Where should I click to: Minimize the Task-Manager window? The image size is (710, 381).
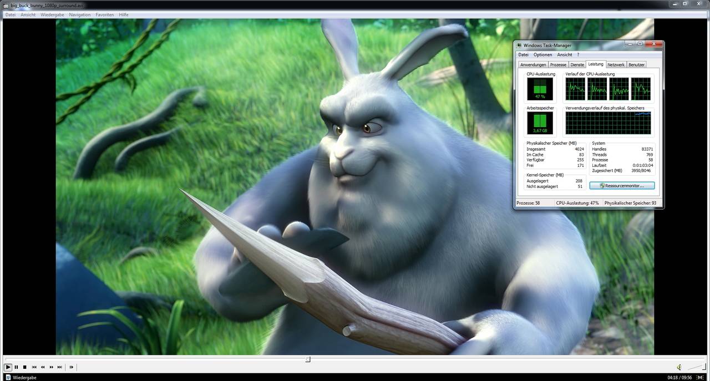630,44
